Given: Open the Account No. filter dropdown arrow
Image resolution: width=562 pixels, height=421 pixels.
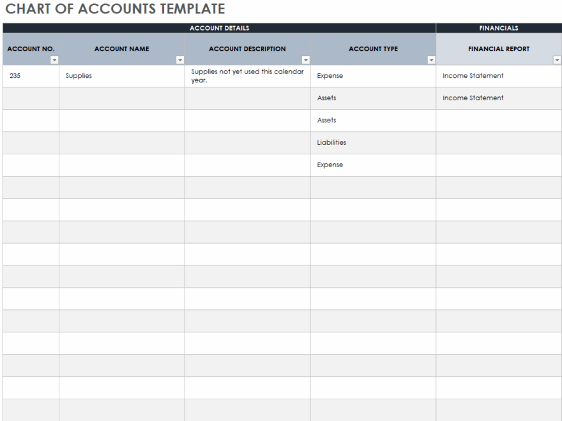Looking at the screenshot, I should click(x=54, y=61).
